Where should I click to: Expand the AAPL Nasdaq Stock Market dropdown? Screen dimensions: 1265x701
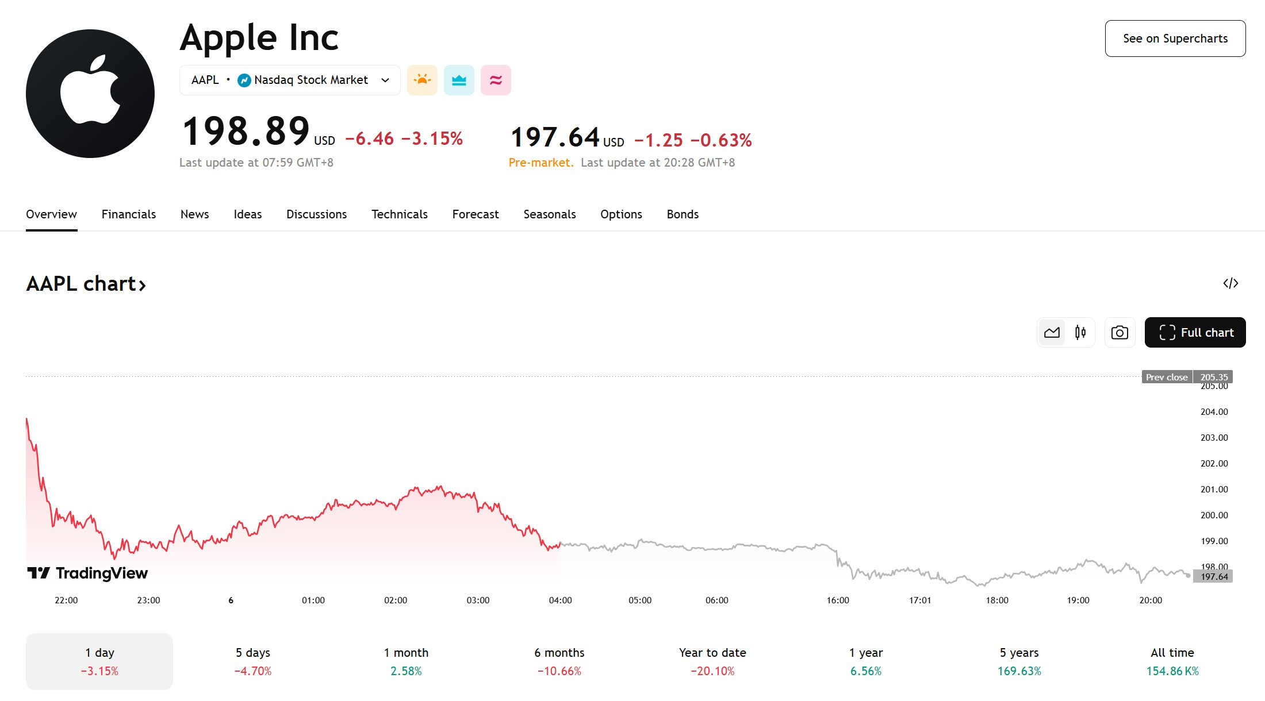point(290,80)
